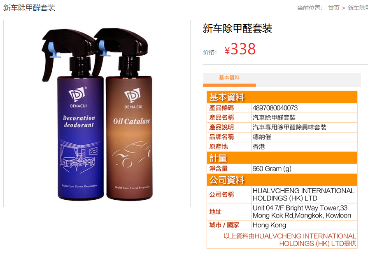Click the ¥338 price text
368x257 pixels.
pyautogui.click(x=240, y=49)
